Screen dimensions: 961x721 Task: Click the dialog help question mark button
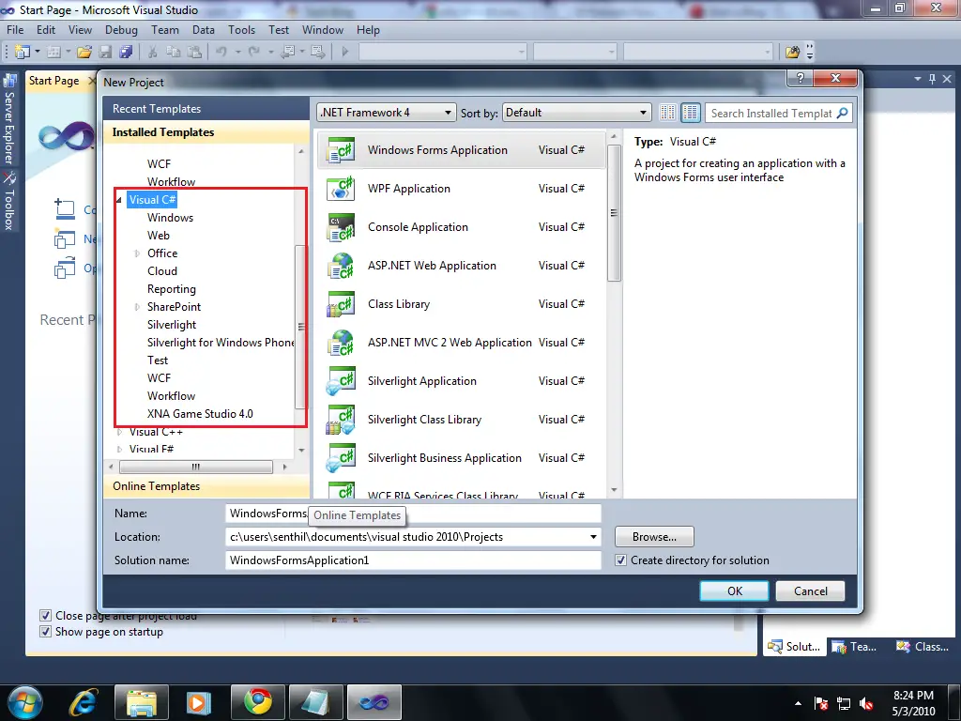point(800,78)
